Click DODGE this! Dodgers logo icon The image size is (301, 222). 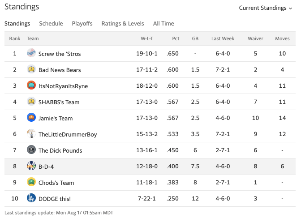click(x=31, y=198)
